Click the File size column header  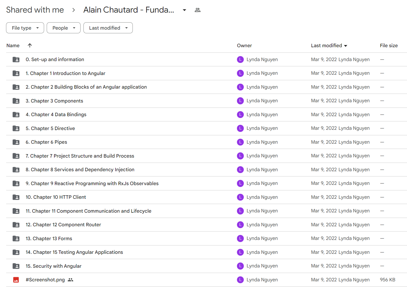point(389,46)
